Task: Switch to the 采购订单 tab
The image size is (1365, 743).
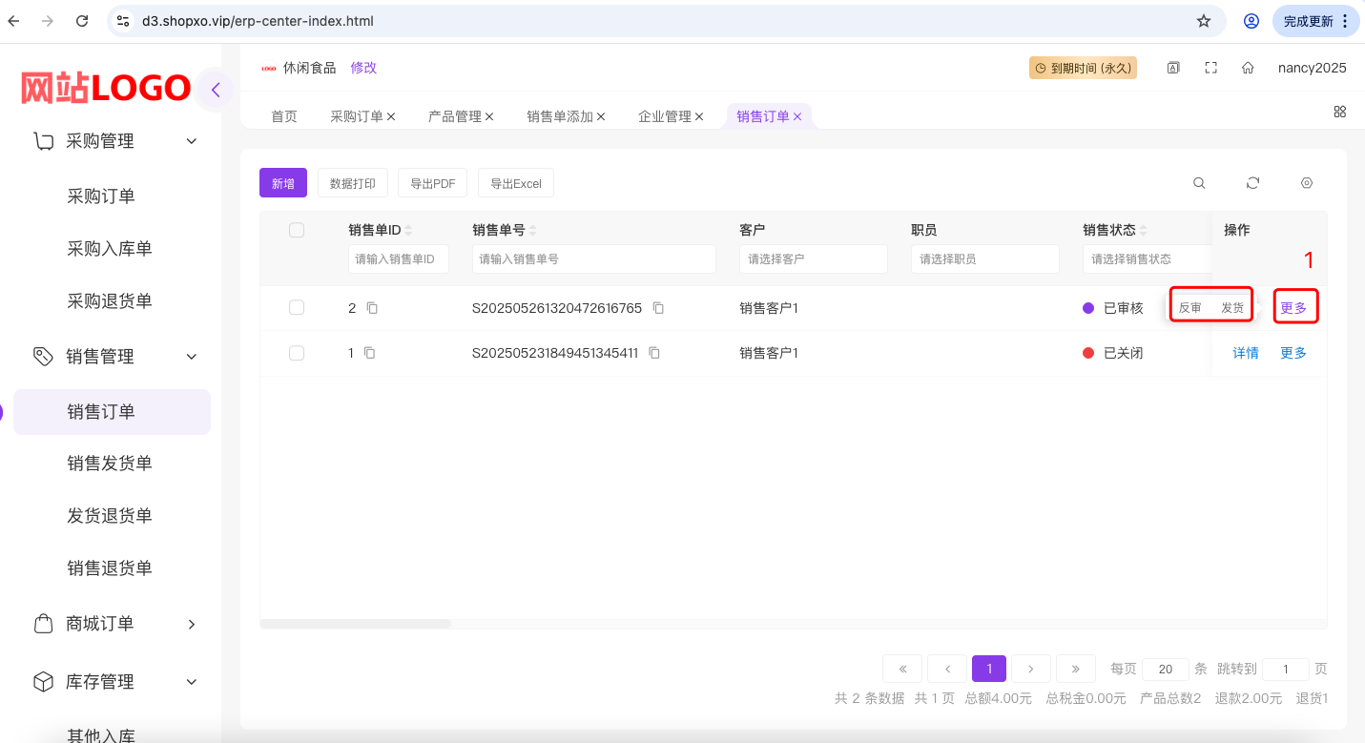Action: pos(357,116)
